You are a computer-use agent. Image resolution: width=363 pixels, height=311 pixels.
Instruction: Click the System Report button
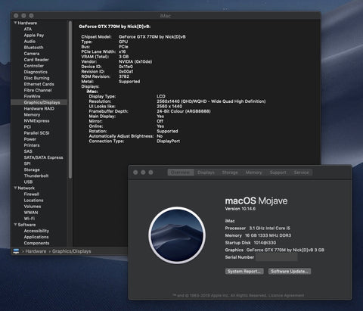(244, 272)
